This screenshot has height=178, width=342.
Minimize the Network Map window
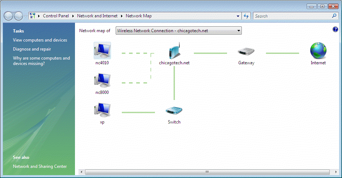[x=311, y=6]
